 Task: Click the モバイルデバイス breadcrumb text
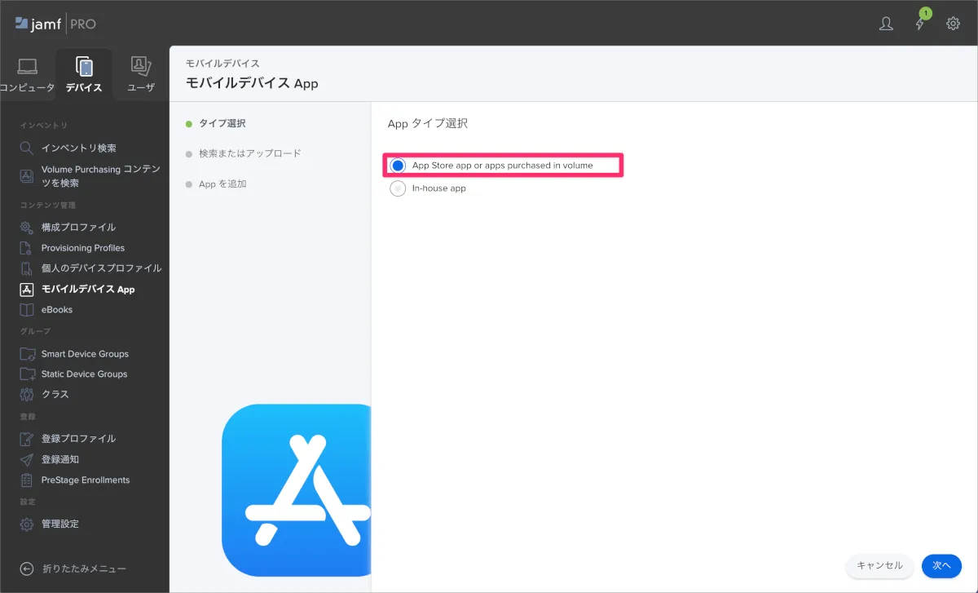223,64
